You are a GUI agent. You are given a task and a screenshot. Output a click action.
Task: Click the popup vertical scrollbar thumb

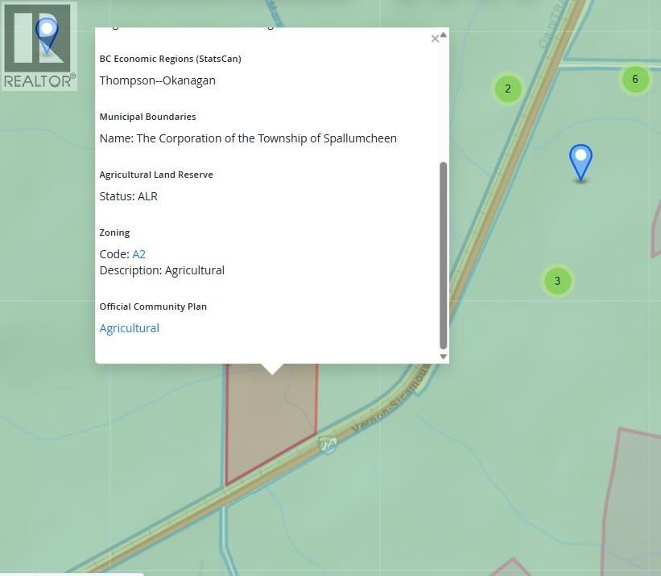click(x=443, y=253)
